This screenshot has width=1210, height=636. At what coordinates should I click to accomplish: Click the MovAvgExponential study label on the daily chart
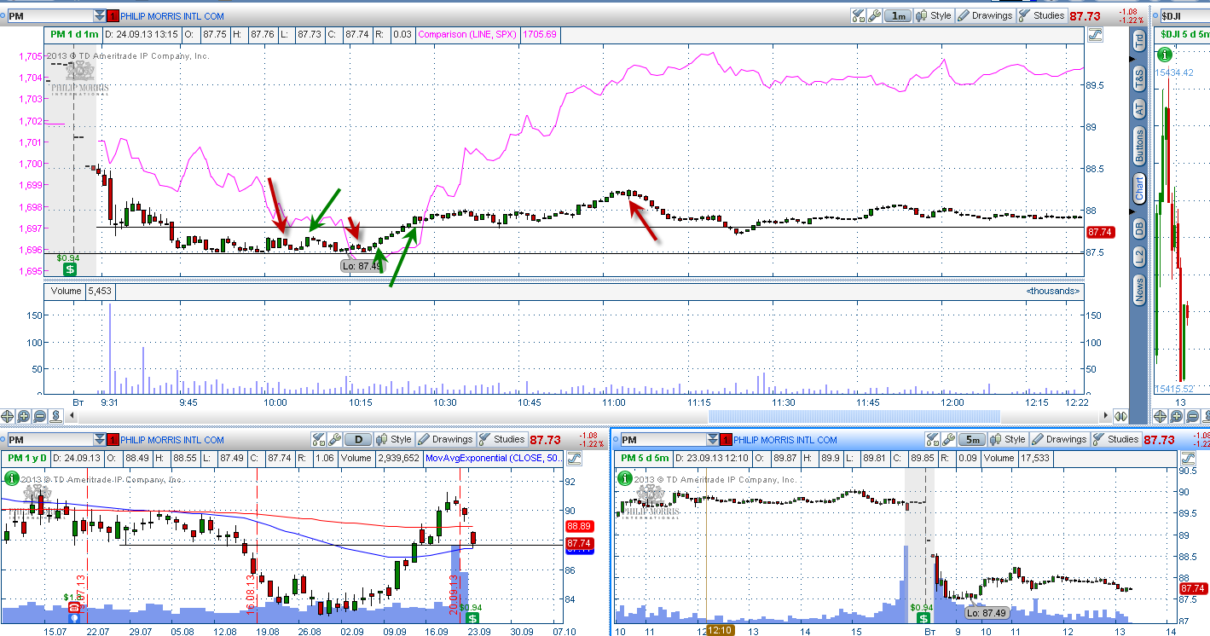coord(491,459)
